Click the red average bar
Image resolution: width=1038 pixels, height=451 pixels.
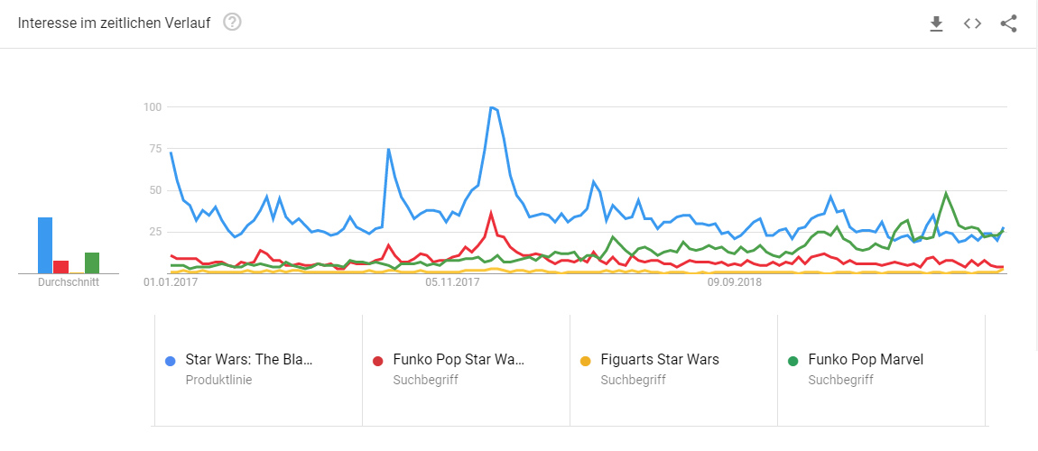click(60, 266)
